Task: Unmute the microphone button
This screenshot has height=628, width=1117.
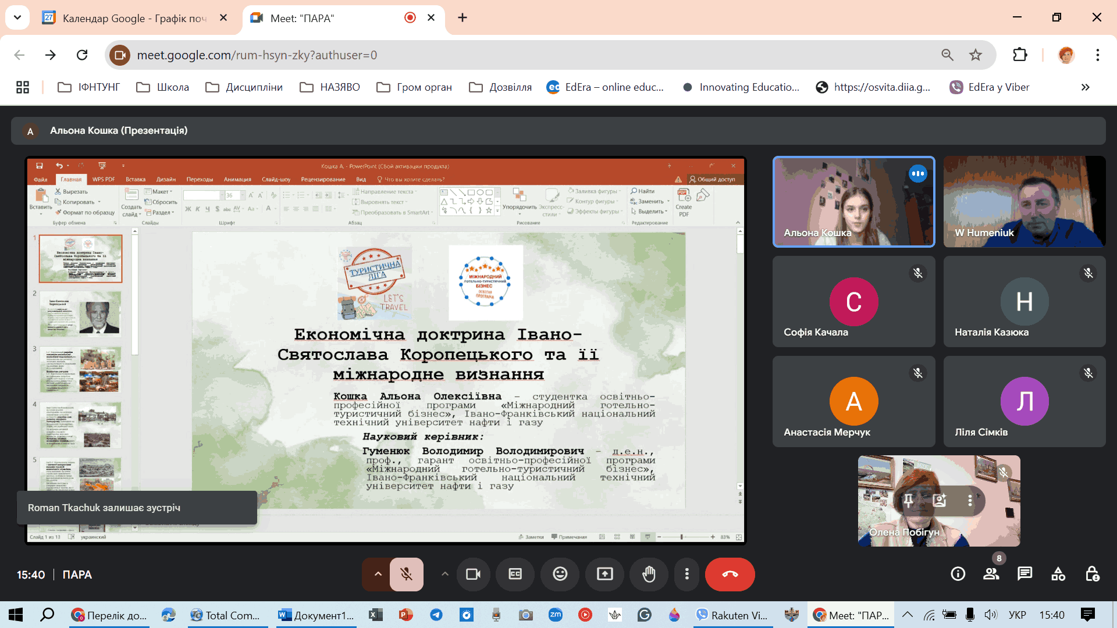Action: (x=406, y=575)
